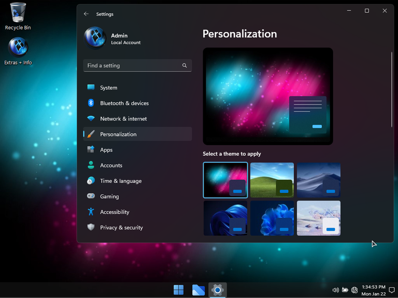The width and height of the screenshot is (398, 298).
Task: Click the Accounts person icon
Action: coord(91,165)
